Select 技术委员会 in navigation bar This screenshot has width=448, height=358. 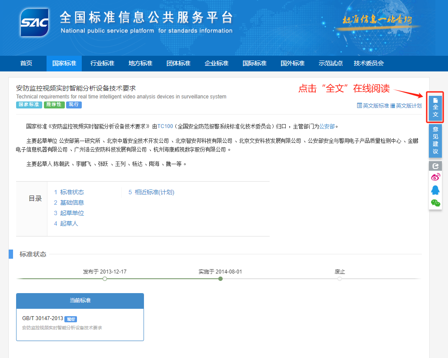[x=368, y=64]
